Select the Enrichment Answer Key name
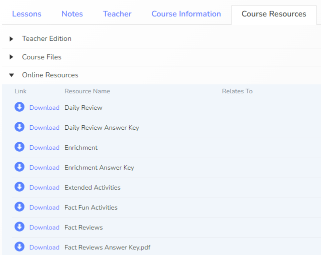Viewport: 321px width, 255px height. pyautogui.click(x=99, y=168)
